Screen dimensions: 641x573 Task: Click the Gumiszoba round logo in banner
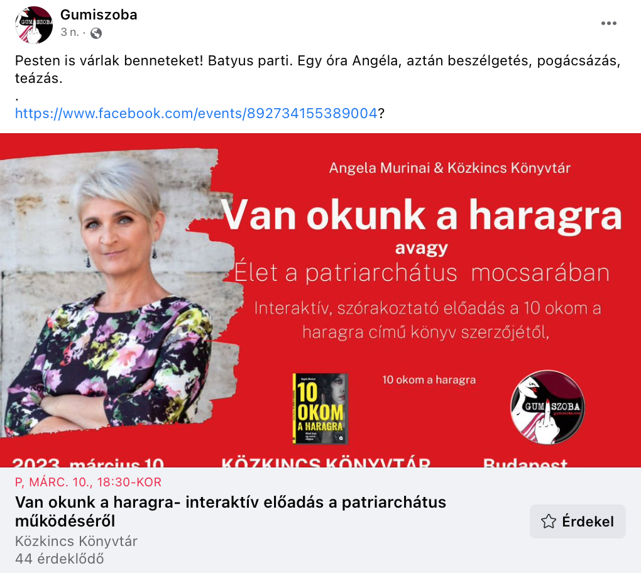point(547,407)
